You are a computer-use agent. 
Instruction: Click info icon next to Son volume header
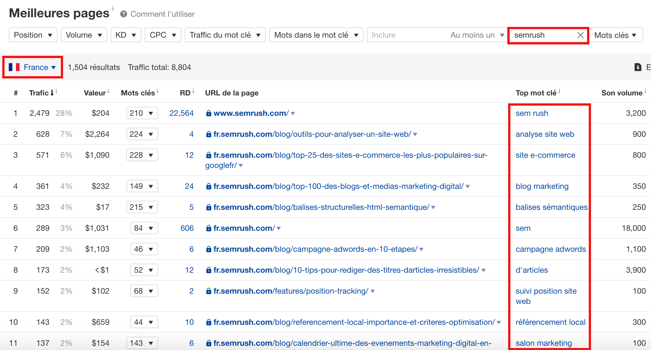click(x=645, y=91)
